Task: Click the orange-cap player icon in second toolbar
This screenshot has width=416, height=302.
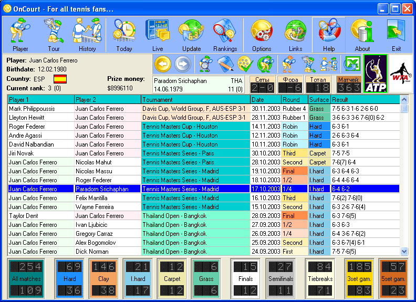Action: pyautogui.click(x=289, y=64)
